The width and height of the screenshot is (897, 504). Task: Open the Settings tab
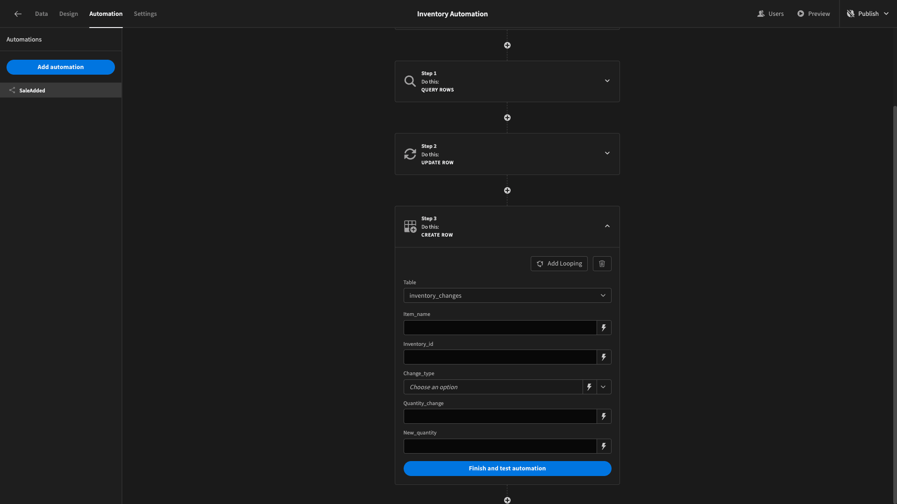point(145,14)
